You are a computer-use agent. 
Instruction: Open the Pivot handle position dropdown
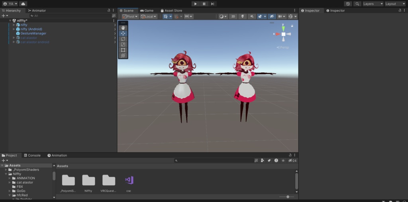(x=130, y=16)
